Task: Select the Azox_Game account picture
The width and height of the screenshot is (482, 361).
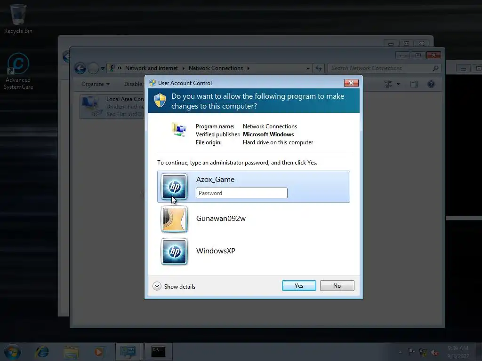Action: pyautogui.click(x=174, y=187)
